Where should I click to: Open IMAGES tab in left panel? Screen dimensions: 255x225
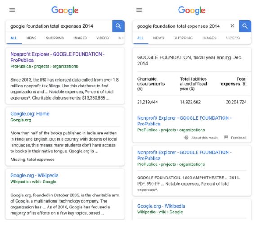click(x=80, y=38)
